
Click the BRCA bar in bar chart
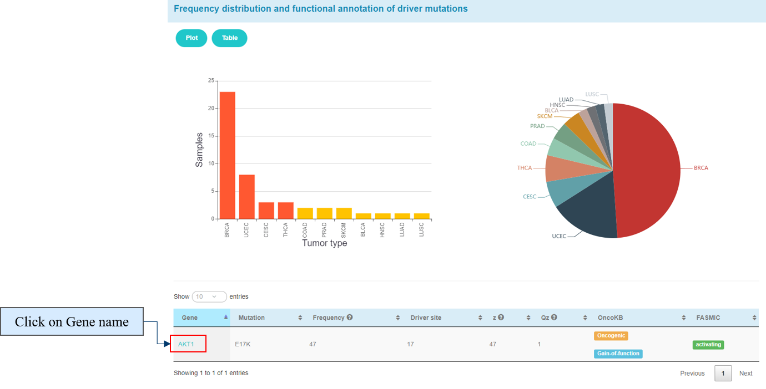(x=228, y=155)
